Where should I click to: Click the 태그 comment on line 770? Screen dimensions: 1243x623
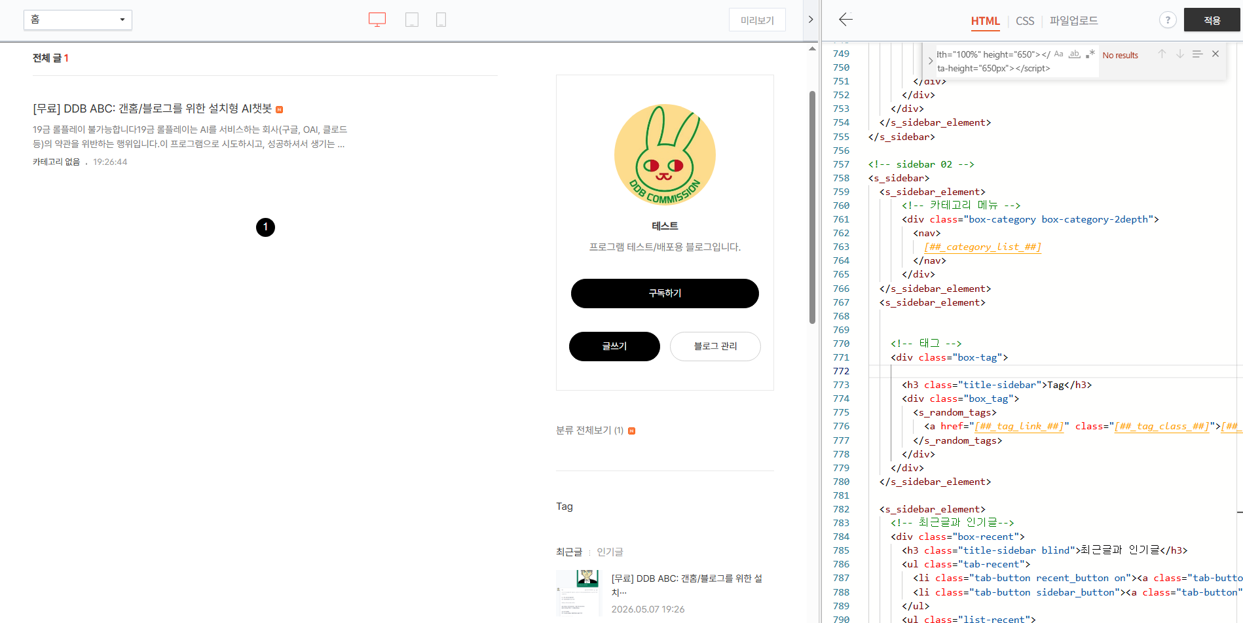click(926, 344)
